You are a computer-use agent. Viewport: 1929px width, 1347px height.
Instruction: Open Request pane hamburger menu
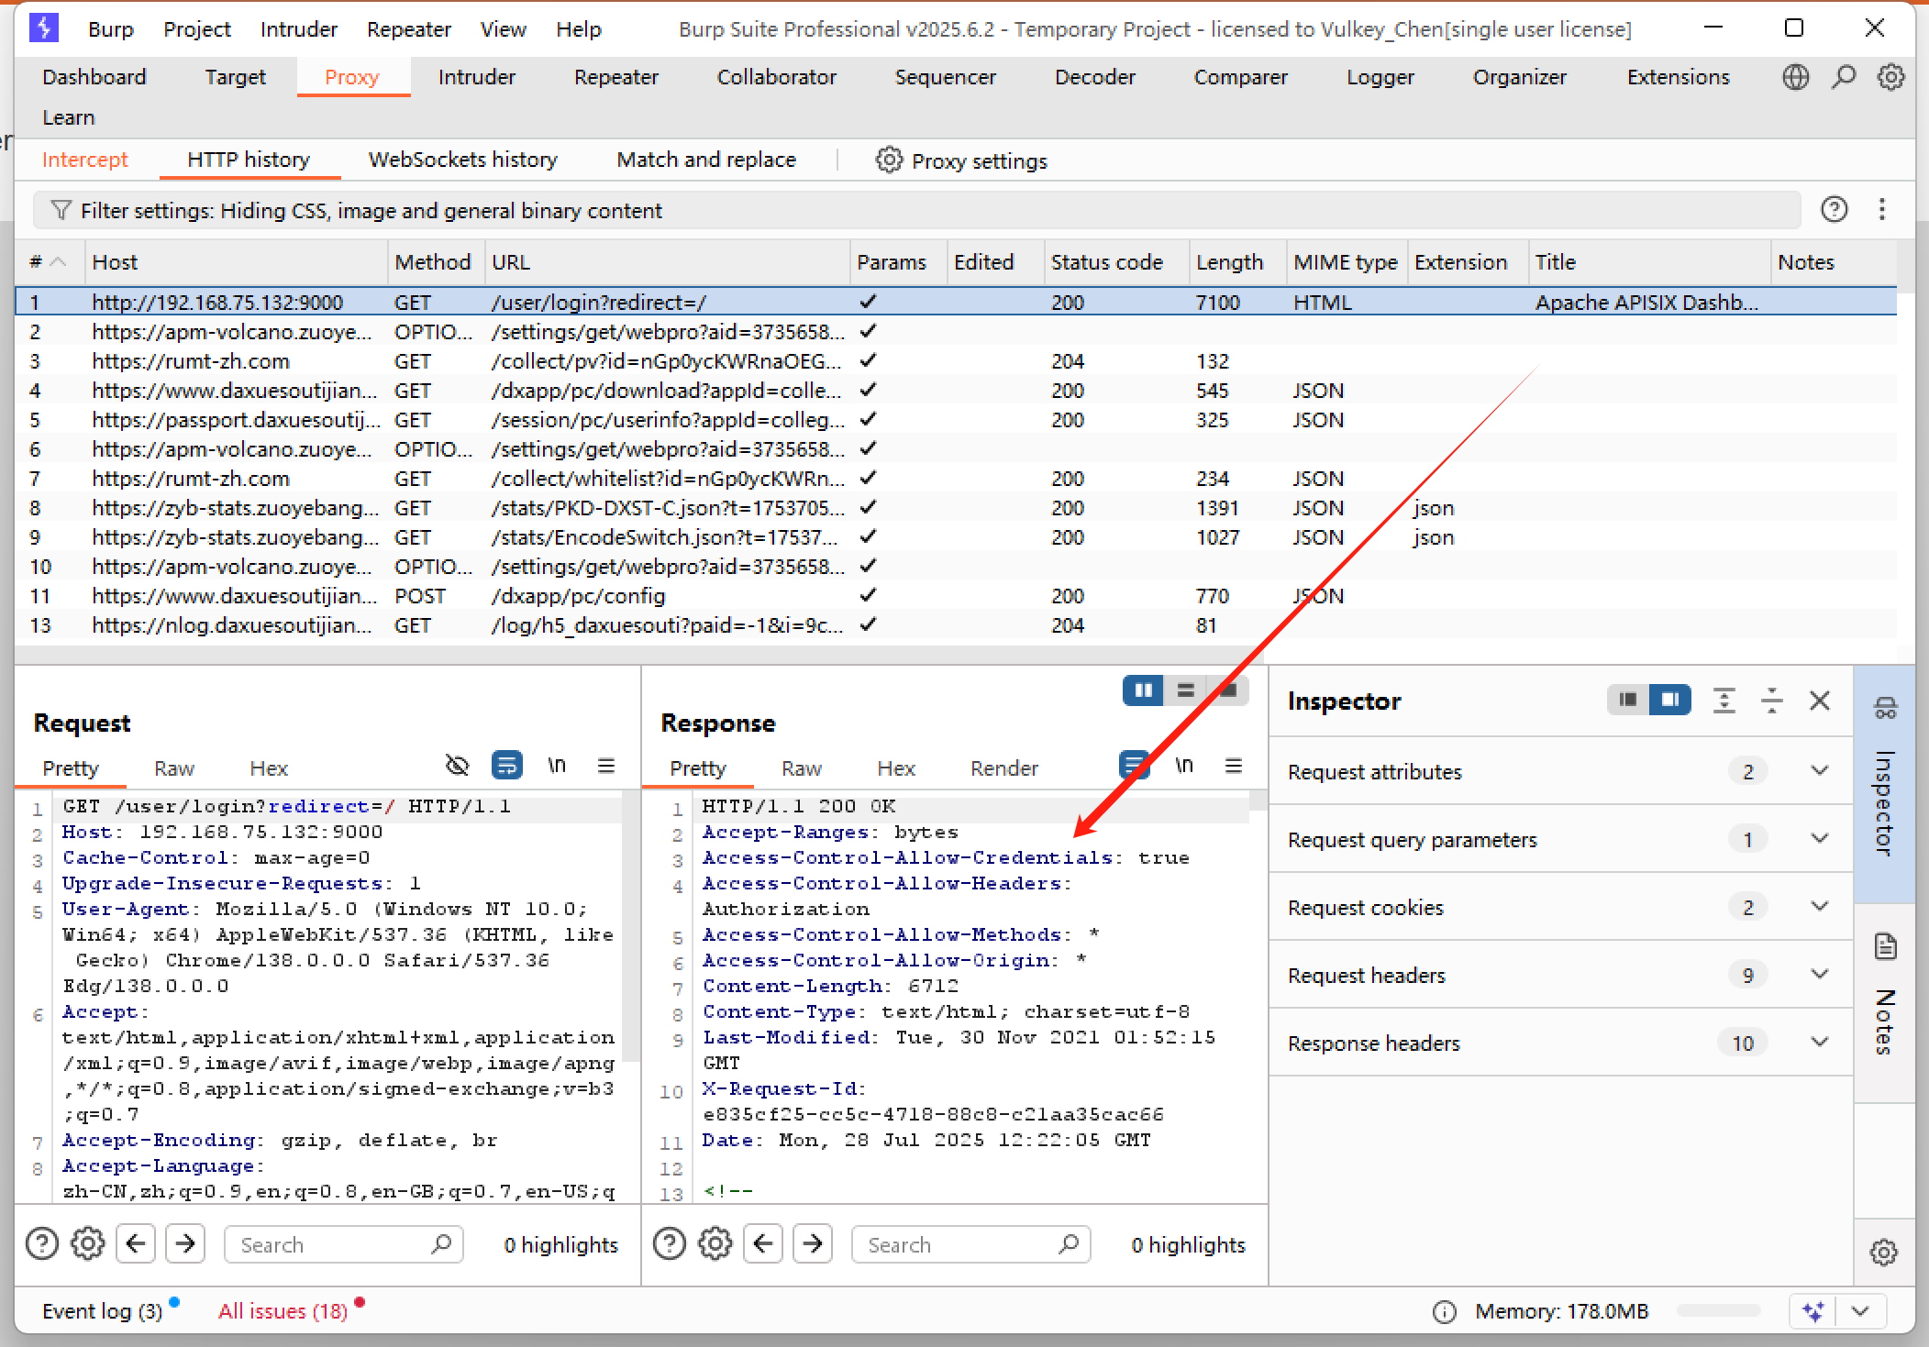[606, 766]
